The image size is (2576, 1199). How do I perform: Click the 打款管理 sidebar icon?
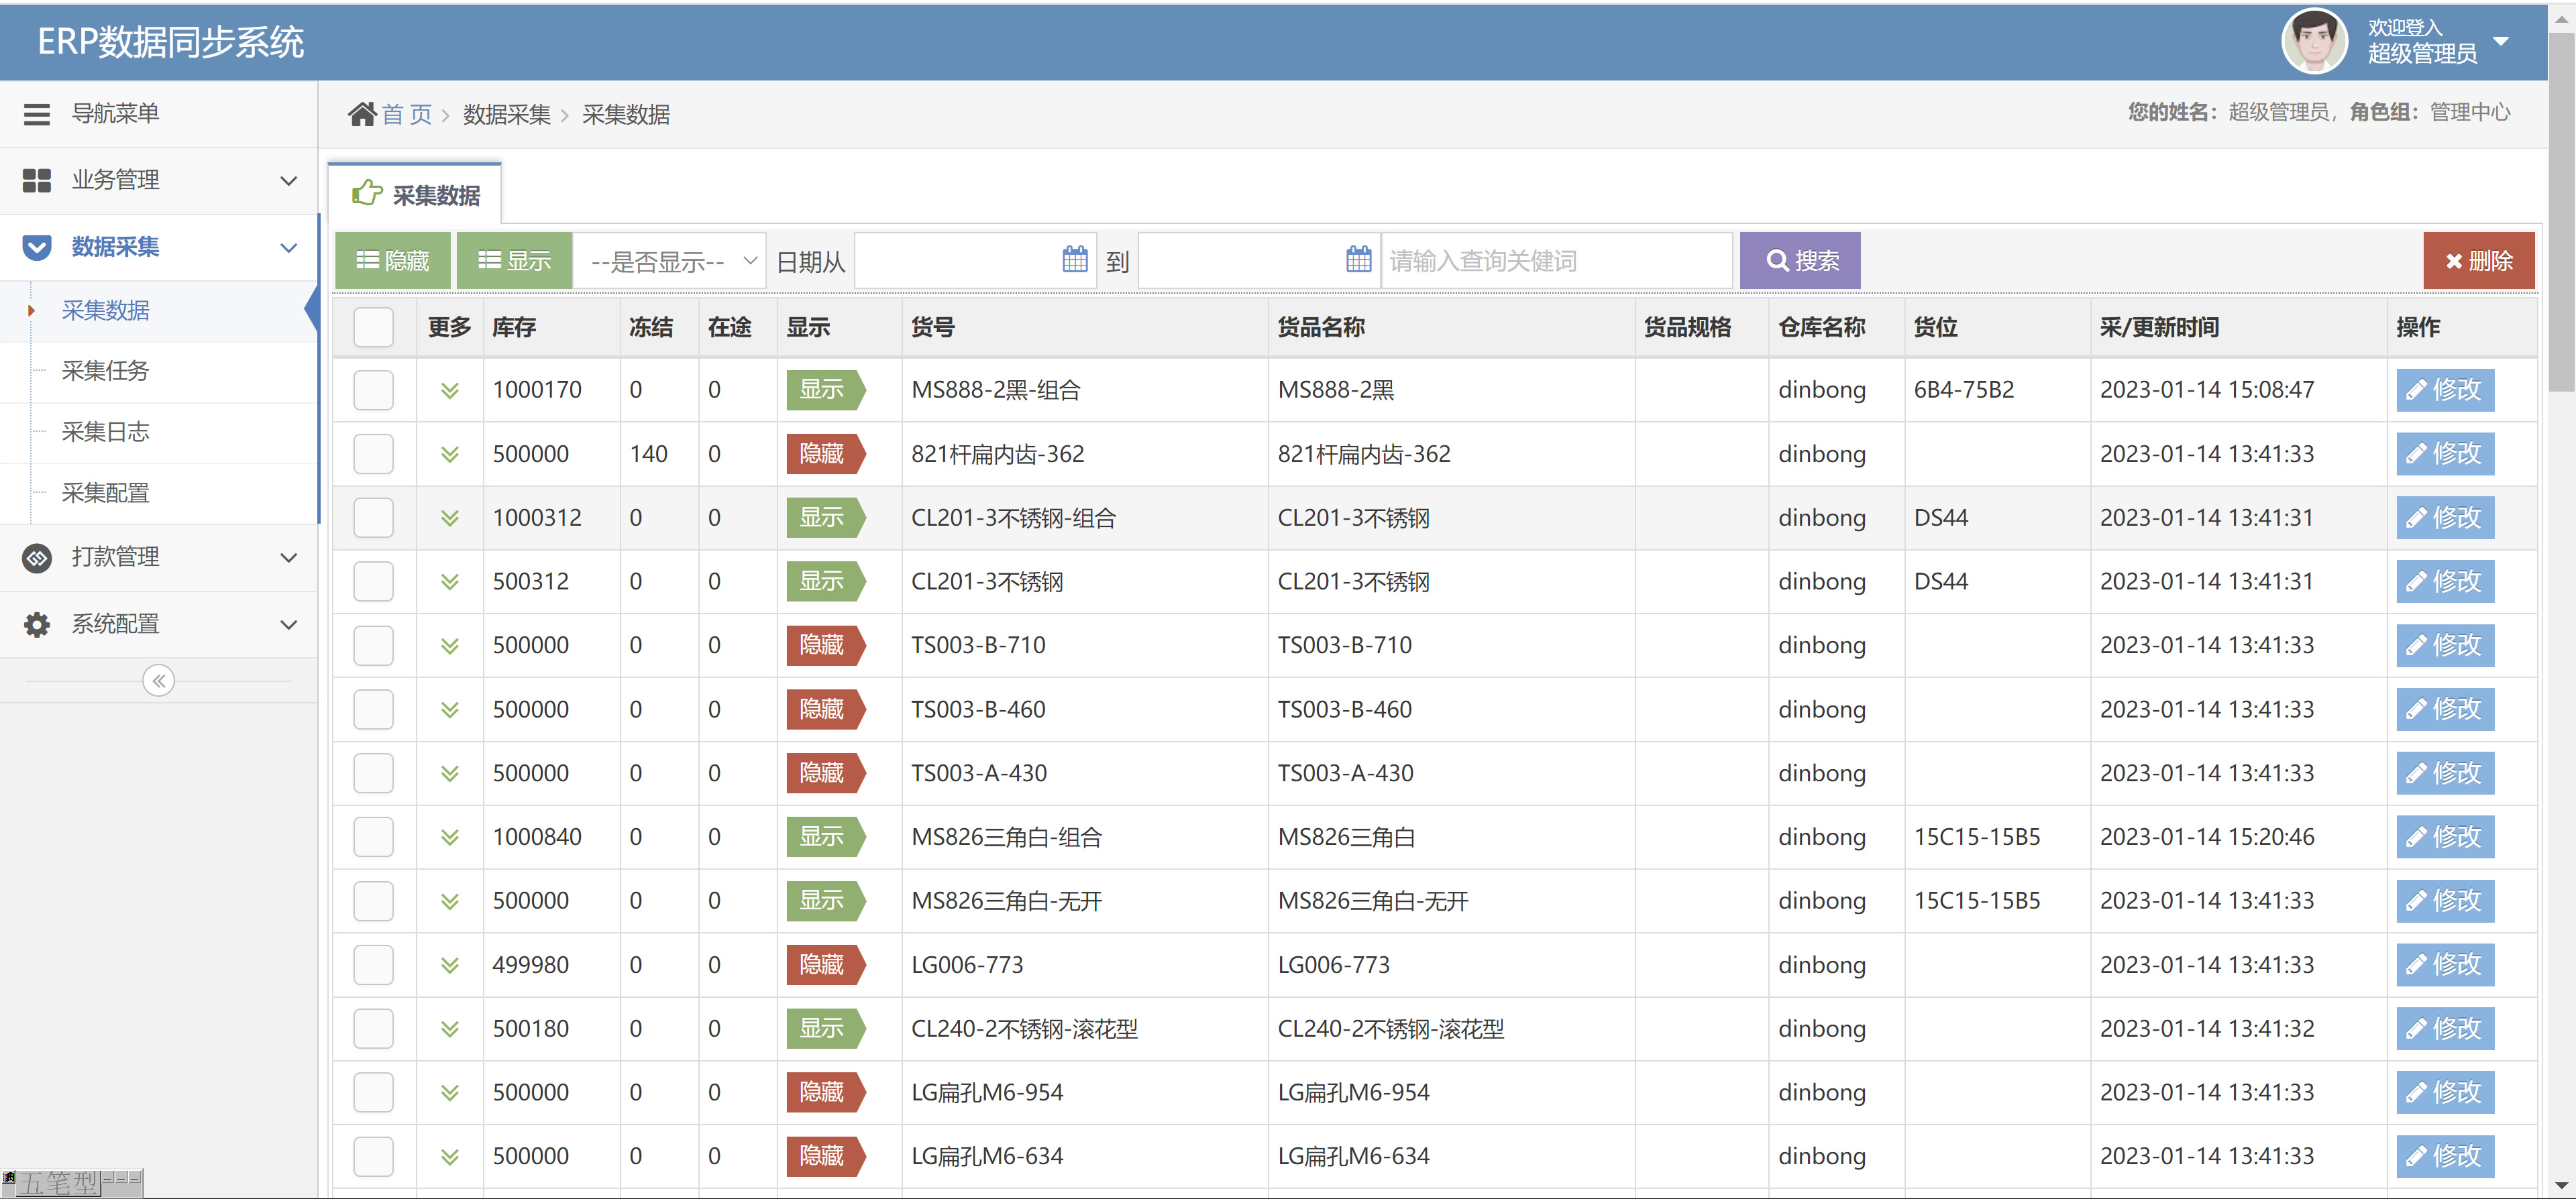point(37,557)
